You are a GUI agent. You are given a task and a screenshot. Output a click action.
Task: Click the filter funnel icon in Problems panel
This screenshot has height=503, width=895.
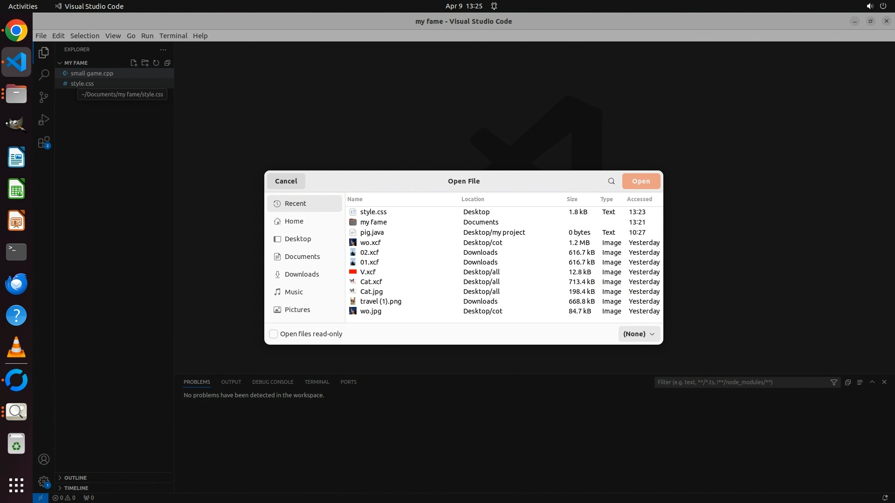tap(833, 382)
